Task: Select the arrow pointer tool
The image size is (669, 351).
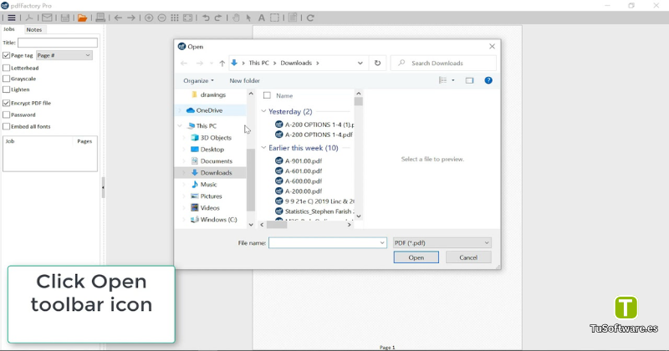Action: [x=248, y=18]
